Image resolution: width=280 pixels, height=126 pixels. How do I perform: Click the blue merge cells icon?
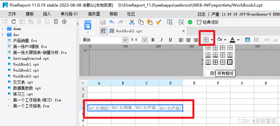click(248, 40)
